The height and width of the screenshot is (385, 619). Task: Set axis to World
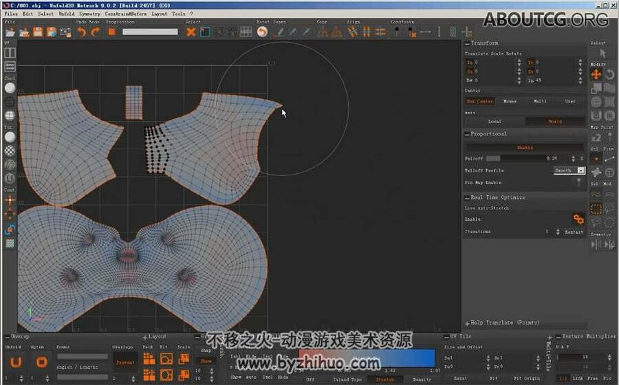coord(555,122)
